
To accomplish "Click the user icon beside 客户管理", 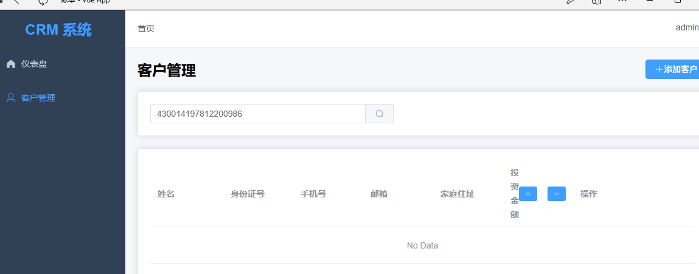I will click(11, 98).
